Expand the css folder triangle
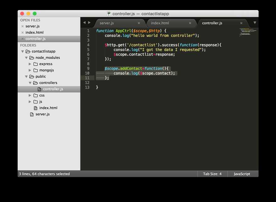 [x=30, y=96]
